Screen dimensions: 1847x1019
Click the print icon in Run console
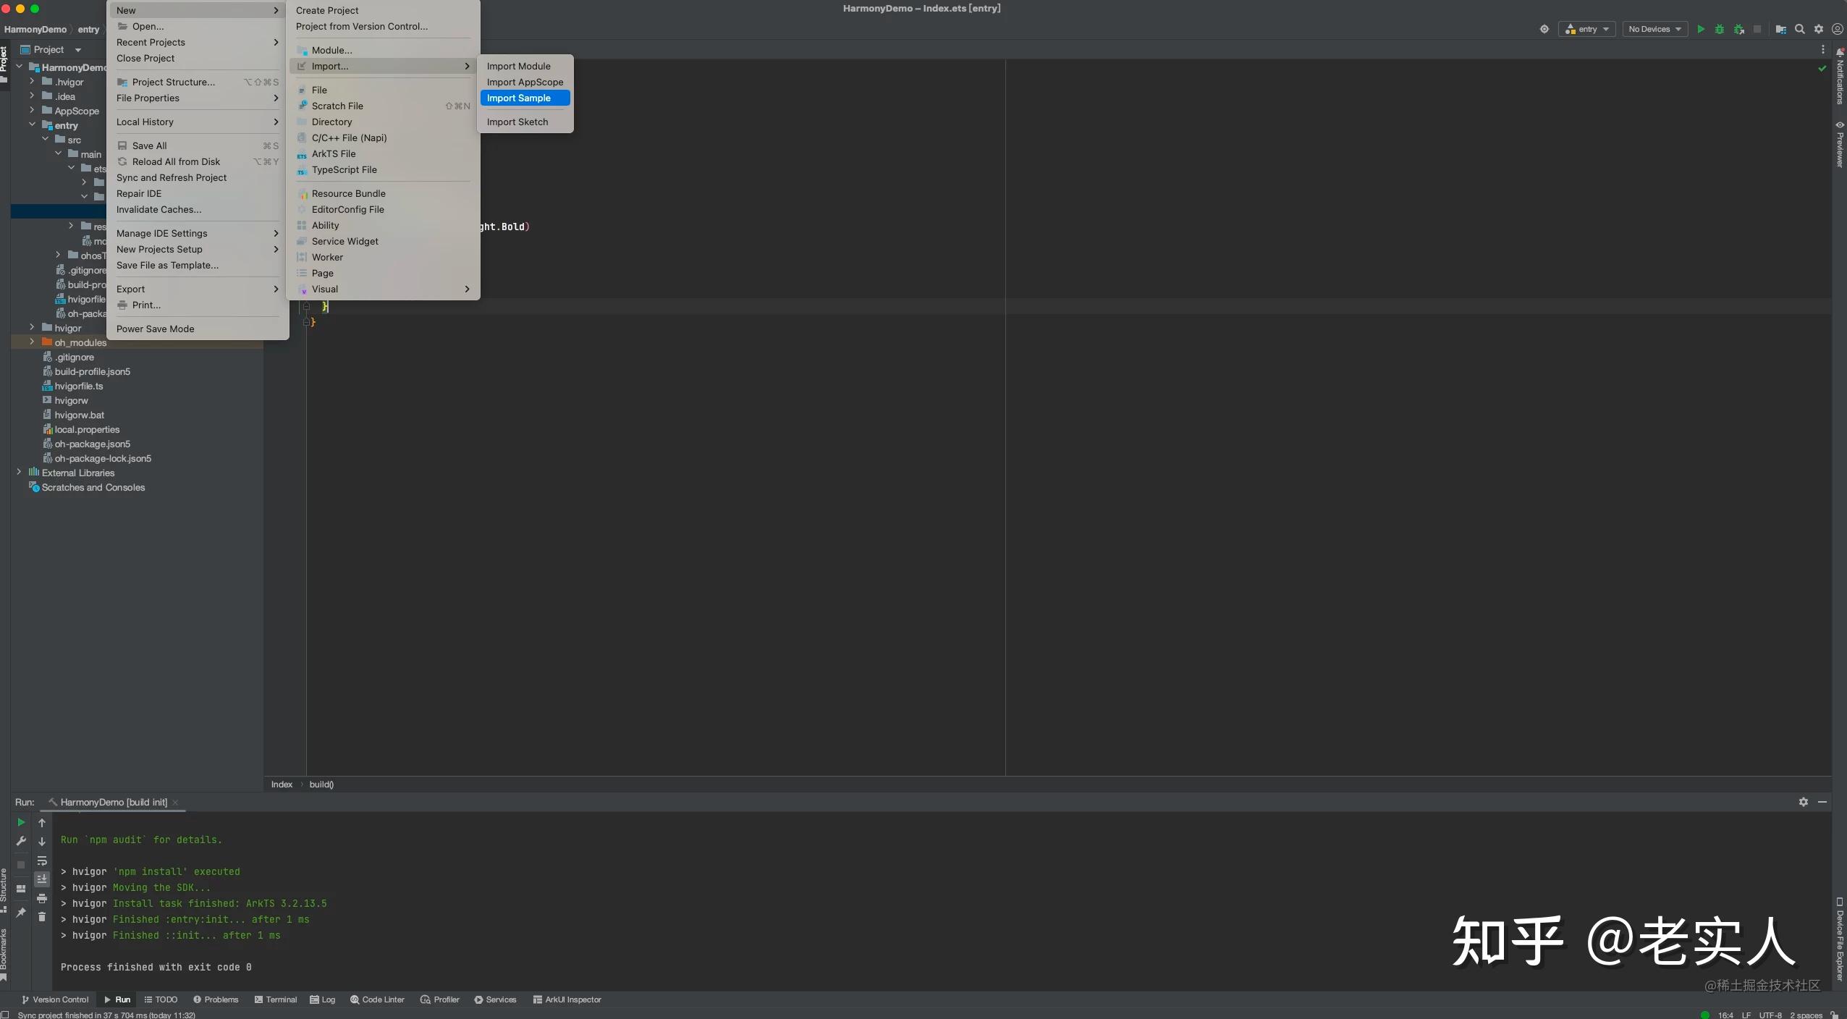[42, 898]
